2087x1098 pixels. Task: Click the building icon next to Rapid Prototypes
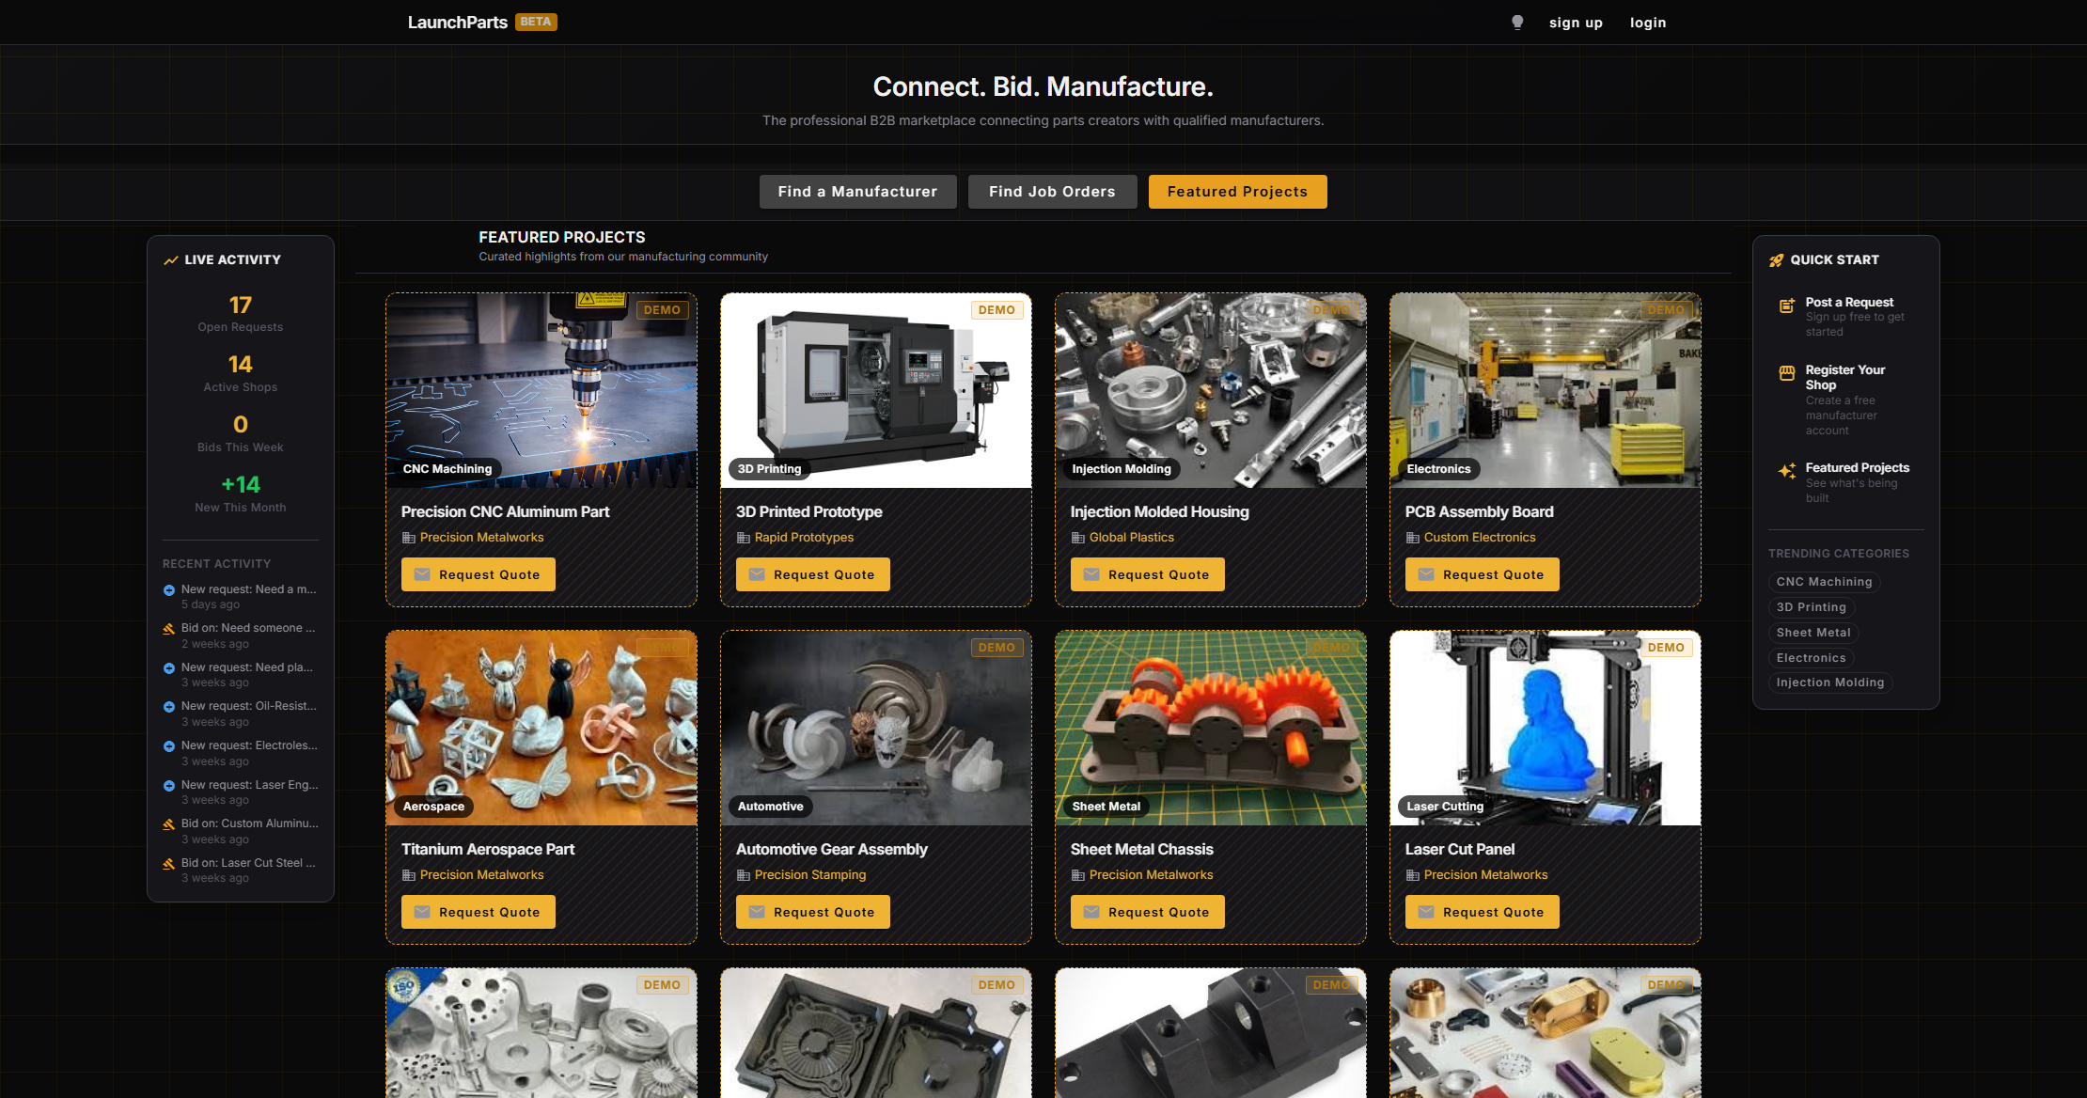743,537
